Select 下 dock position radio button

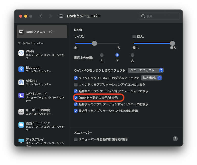117,55
